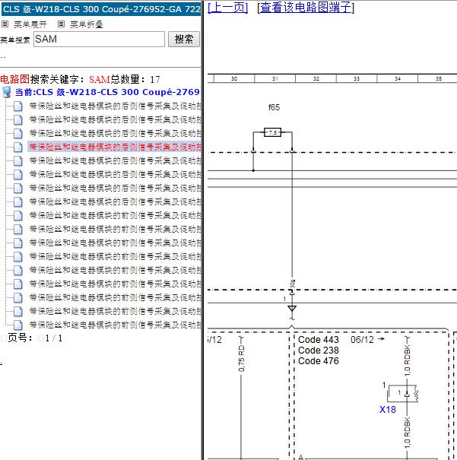The image size is (457, 460).
Task: Focus the menu search field containing SAM
Action: click(x=99, y=39)
